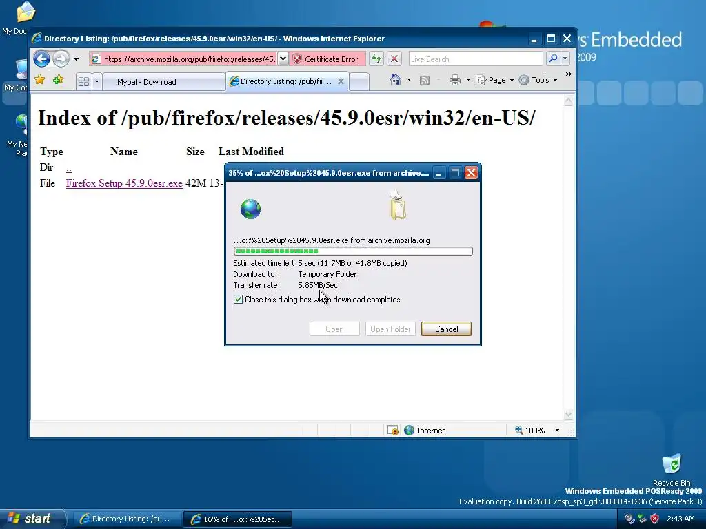Screen dimensions: 706x529
Task: Click the Add to Favorites icon
Action: pyautogui.click(x=58, y=80)
